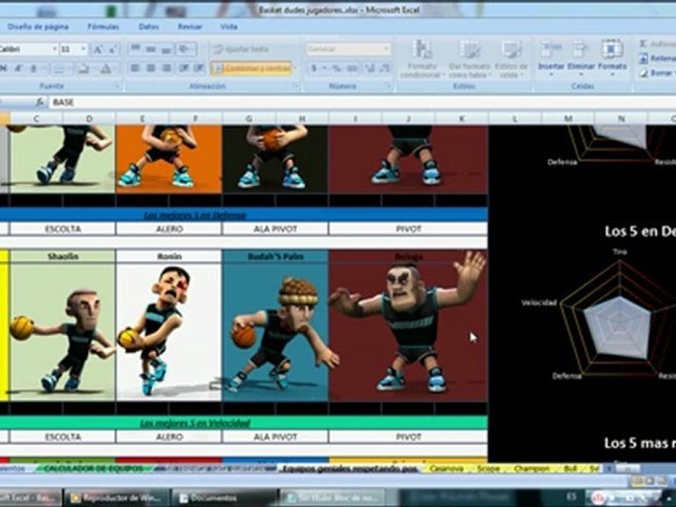Open Fuente dialog launcher
The width and height of the screenshot is (676, 507).
pyautogui.click(x=118, y=86)
